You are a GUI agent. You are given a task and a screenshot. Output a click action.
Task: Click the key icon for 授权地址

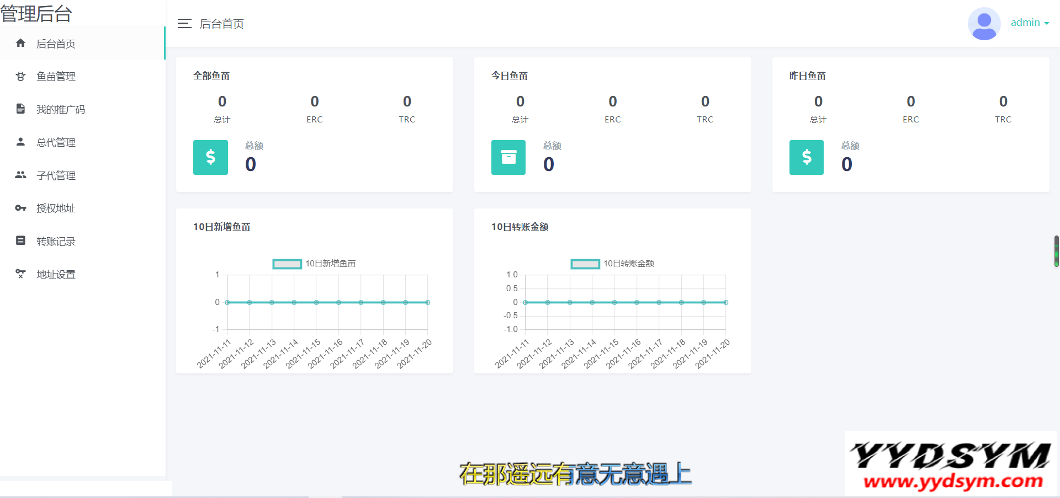[20, 208]
